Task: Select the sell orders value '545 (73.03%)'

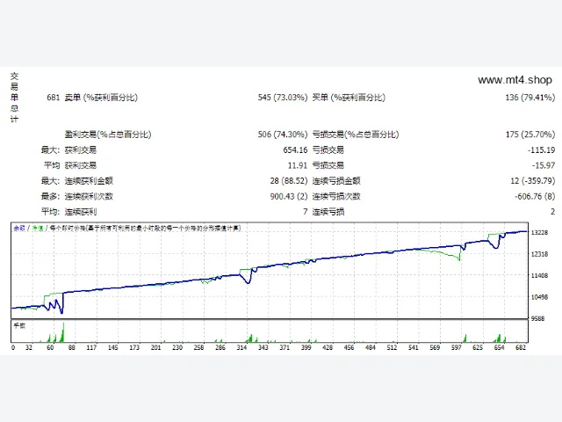Action: 283,98
